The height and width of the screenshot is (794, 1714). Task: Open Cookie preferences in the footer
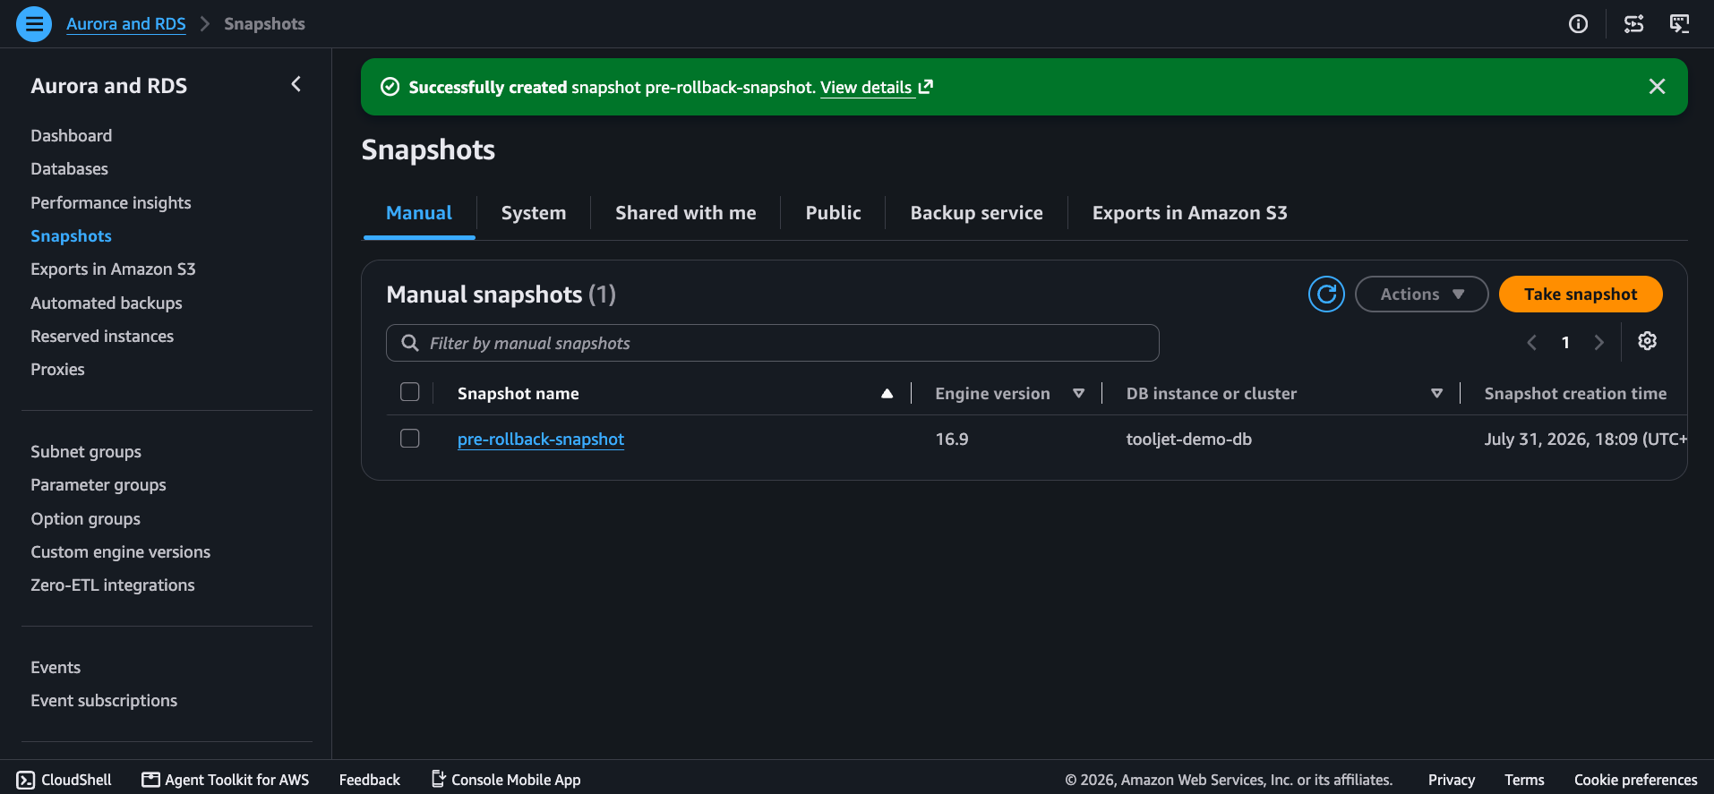(x=1635, y=780)
